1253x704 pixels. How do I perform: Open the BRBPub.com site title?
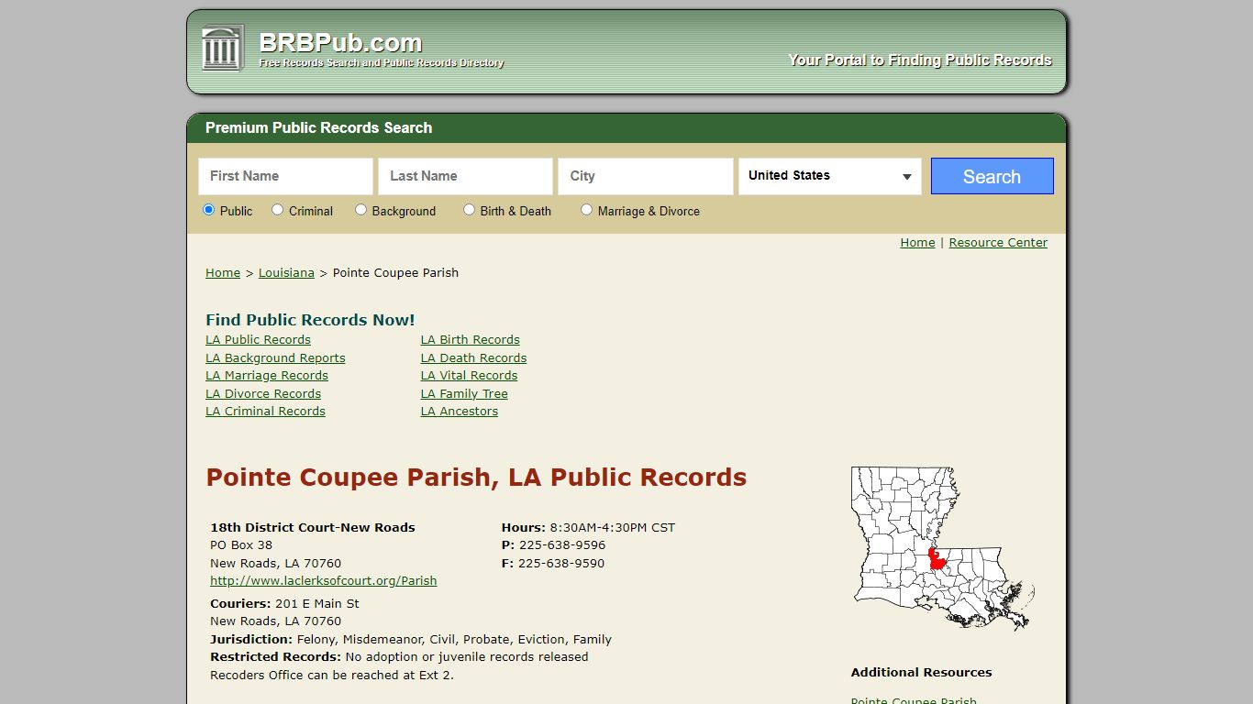(340, 42)
